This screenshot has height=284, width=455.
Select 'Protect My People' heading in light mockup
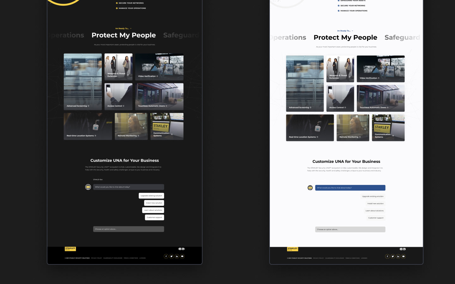click(345, 37)
